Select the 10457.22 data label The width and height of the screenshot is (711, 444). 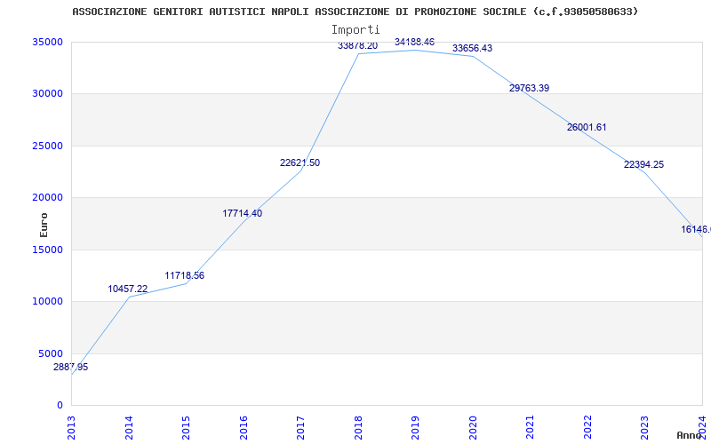tap(128, 289)
